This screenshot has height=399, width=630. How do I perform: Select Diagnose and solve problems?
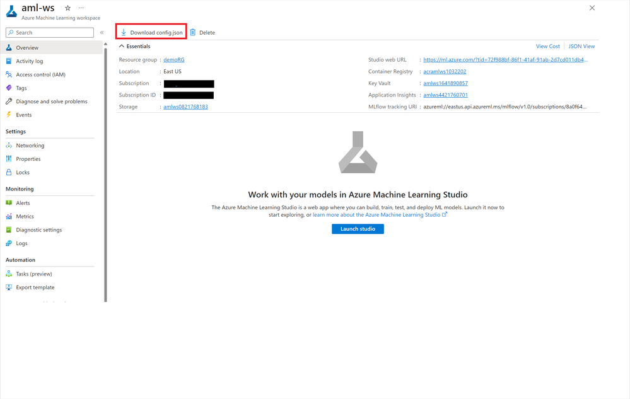pos(52,101)
